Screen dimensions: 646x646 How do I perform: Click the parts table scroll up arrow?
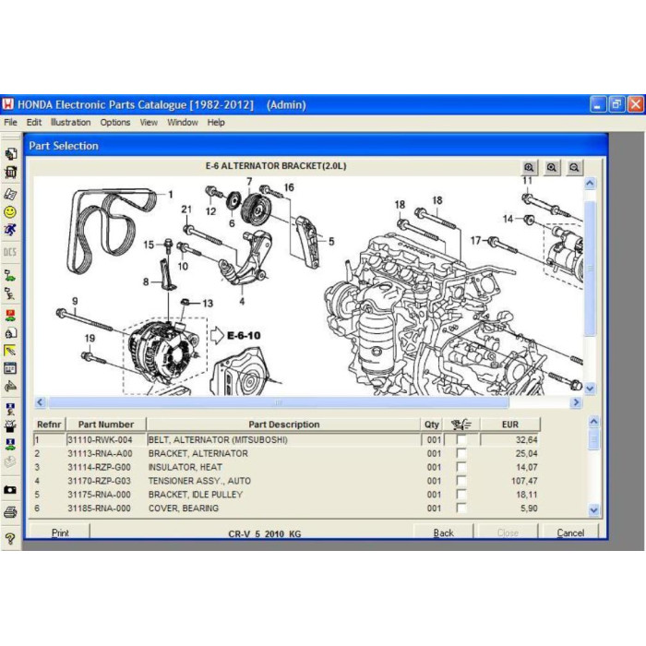click(x=593, y=422)
